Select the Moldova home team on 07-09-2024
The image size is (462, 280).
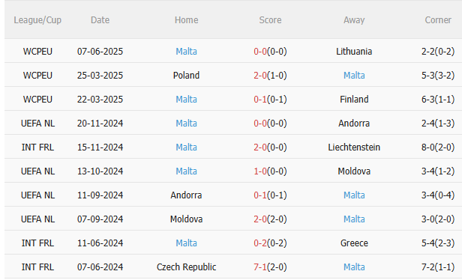[186, 219]
